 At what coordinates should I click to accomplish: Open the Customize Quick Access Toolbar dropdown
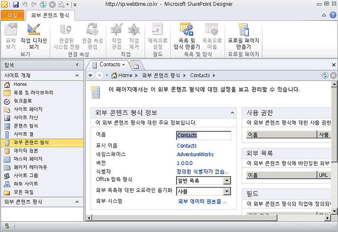tap(75, 5)
